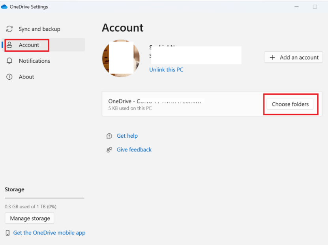Open Give feedback link
Viewport: 328px width, 245px height.
pos(134,150)
